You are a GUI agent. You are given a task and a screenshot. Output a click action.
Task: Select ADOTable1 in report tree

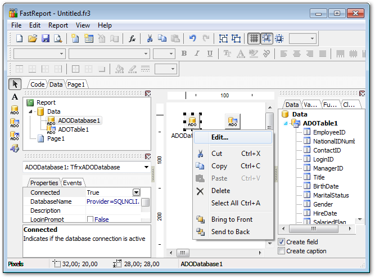73,129
